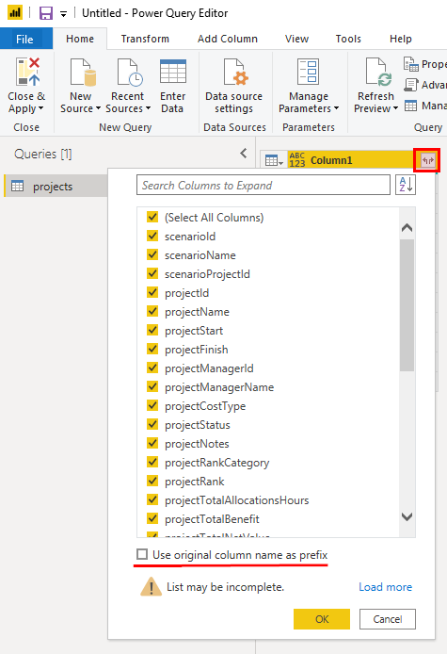Click the Cancel button
The image size is (447, 654).
pyautogui.click(x=388, y=619)
